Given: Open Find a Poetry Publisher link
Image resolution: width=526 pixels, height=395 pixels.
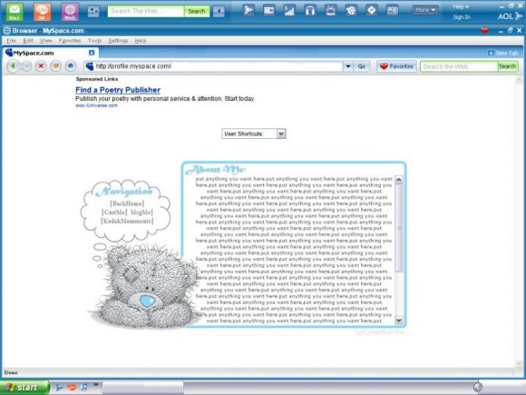Looking at the screenshot, I should [x=118, y=90].
